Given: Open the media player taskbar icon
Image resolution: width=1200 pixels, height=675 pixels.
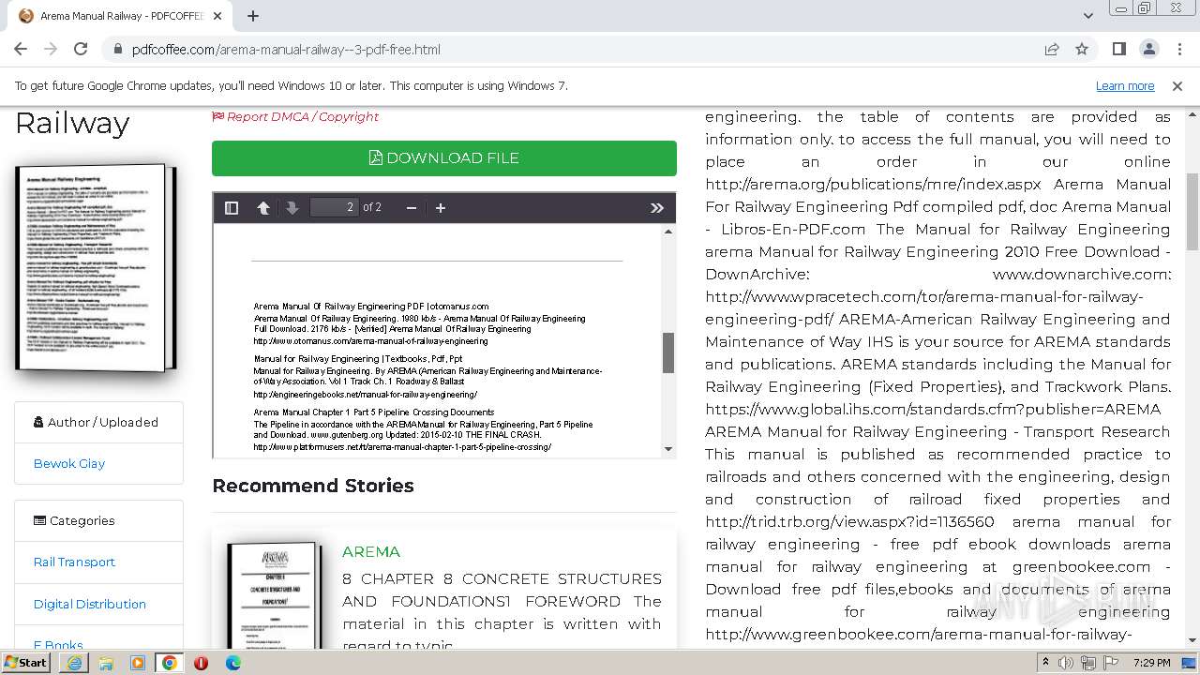Looking at the screenshot, I should pyautogui.click(x=138, y=663).
